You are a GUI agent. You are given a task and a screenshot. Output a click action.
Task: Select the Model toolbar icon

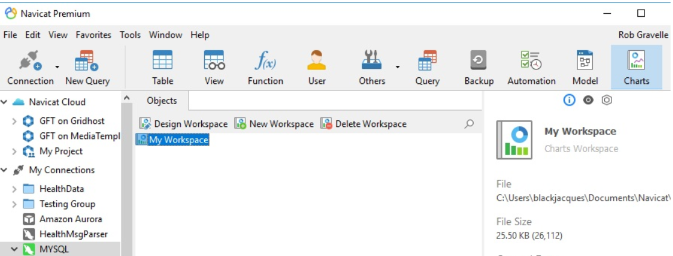point(585,60)
